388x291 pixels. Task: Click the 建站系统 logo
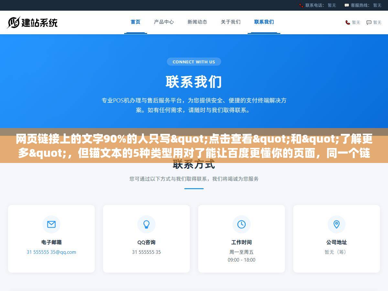coord(32,22)
